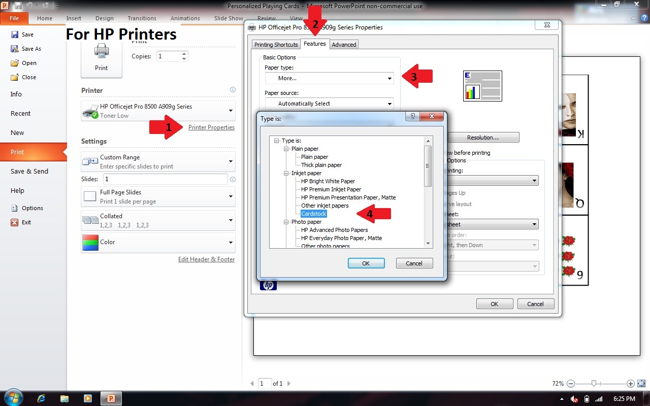Expand the HP Officejet printer dropdown
Viewport: 650px width, 406px height.
(x=158, y=111)
